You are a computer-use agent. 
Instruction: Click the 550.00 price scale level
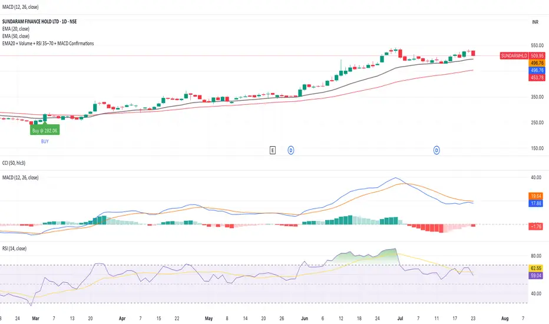pyautogui.click(x=537, y=45)
